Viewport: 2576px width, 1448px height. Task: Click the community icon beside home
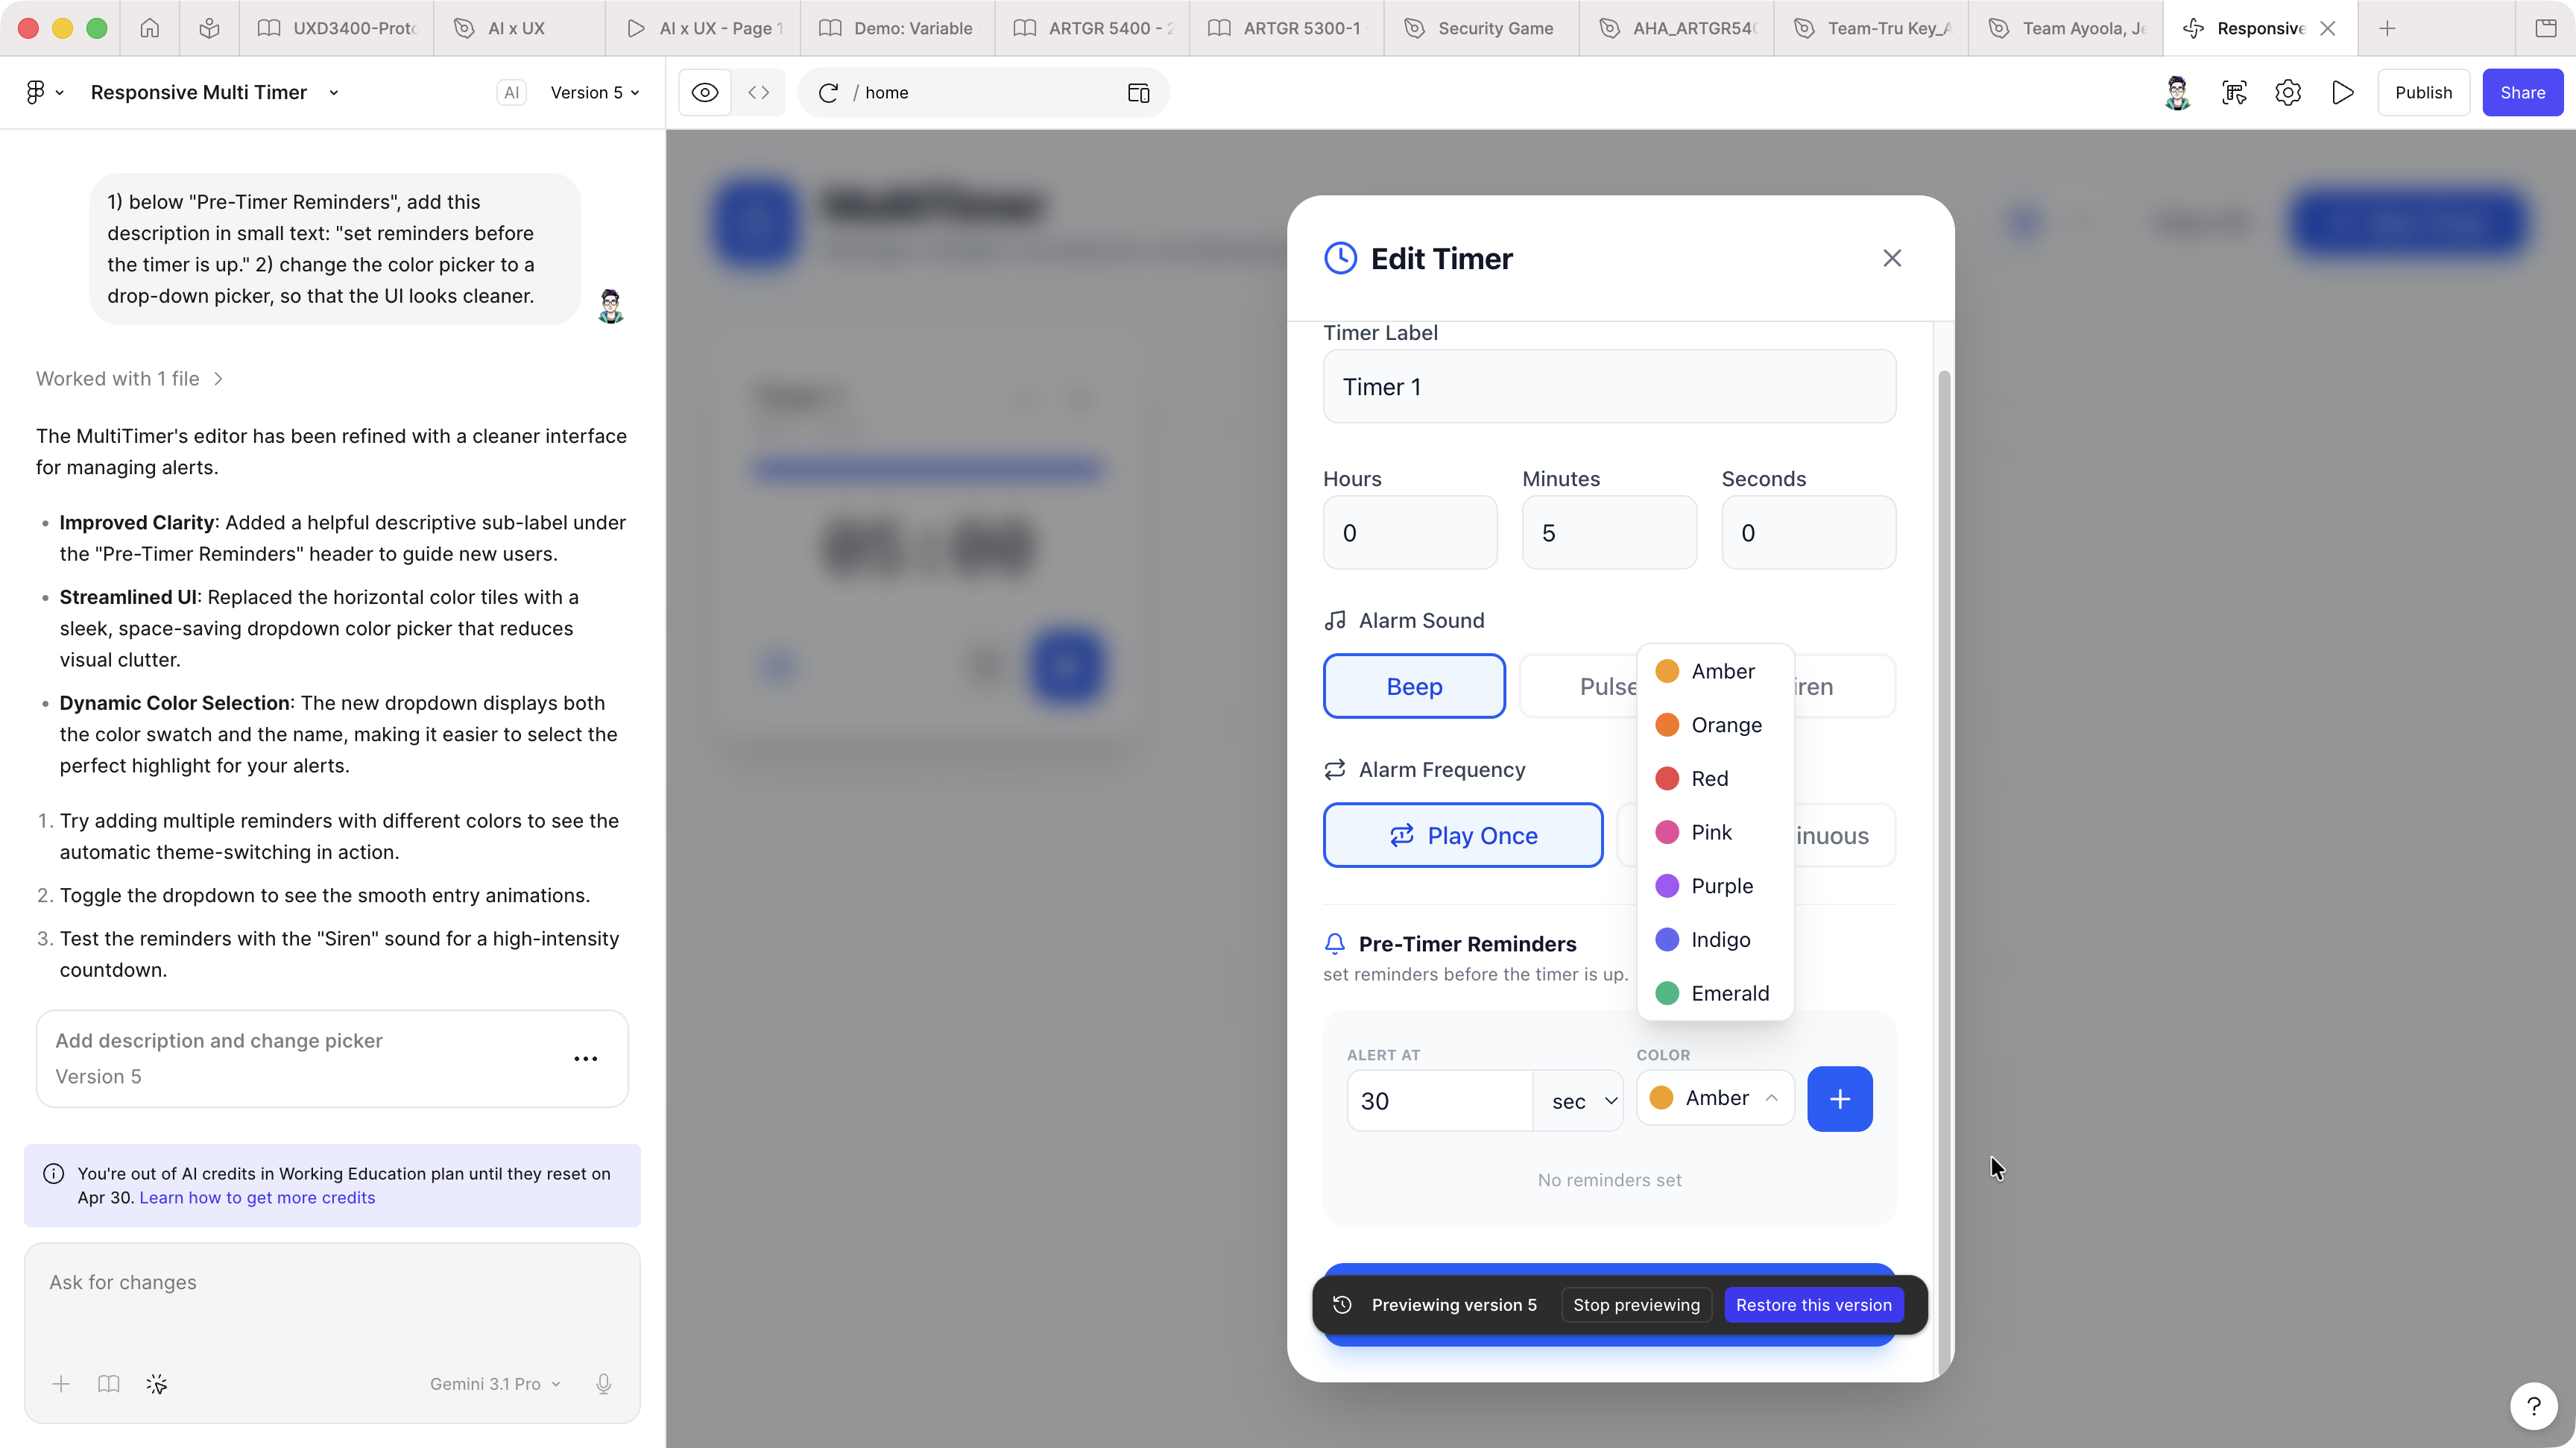click(209, 28)
